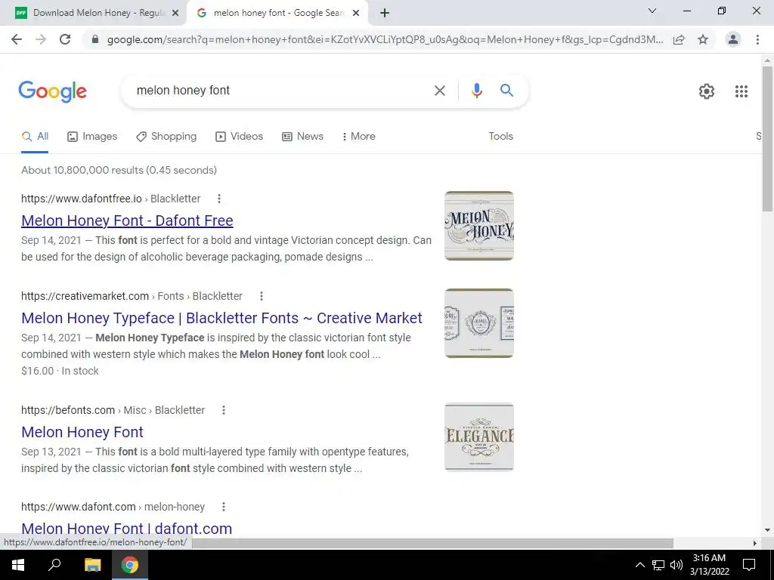The height and width of the screenshot is (580, 774).
Task: Click Chrome icon in taskbar
Action: click(x=130, y=565)
